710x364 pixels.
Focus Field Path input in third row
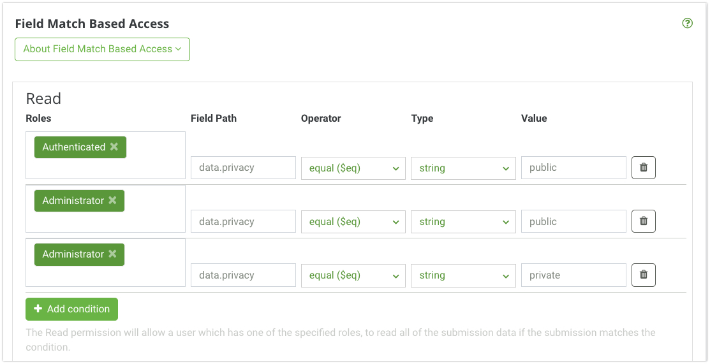(243, 275)
